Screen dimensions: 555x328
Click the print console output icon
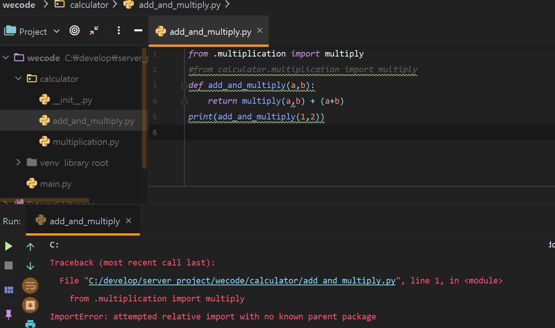coord(30,324)
